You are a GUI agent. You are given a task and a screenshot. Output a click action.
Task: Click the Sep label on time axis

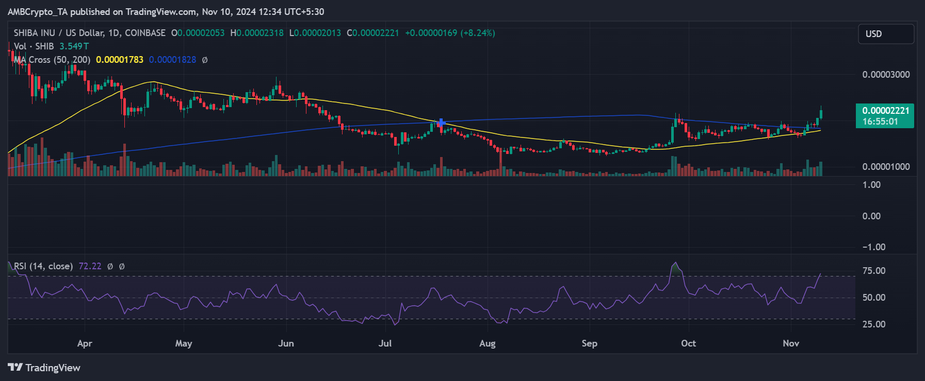[590, 343]
